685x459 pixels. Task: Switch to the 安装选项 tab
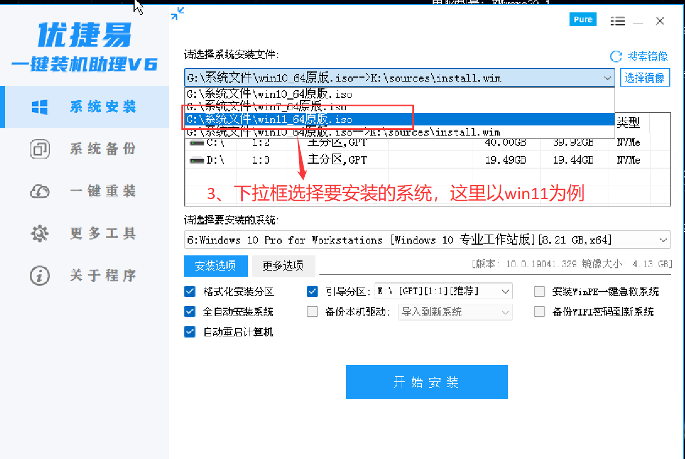click(215, 265)
